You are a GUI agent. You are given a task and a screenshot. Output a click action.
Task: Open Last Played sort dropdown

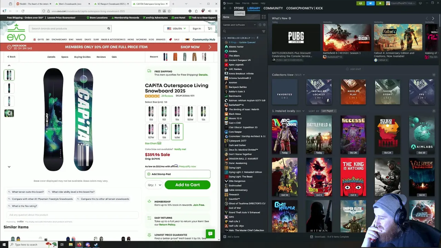pyautogui.click(x=329, y=111)
